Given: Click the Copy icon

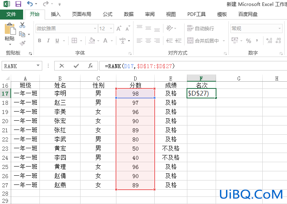Looking at the screenshot, I should click(x=22, y=34).
